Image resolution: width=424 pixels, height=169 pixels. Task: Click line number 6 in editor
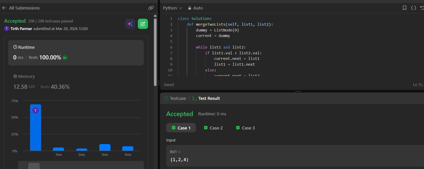(171, 47)
